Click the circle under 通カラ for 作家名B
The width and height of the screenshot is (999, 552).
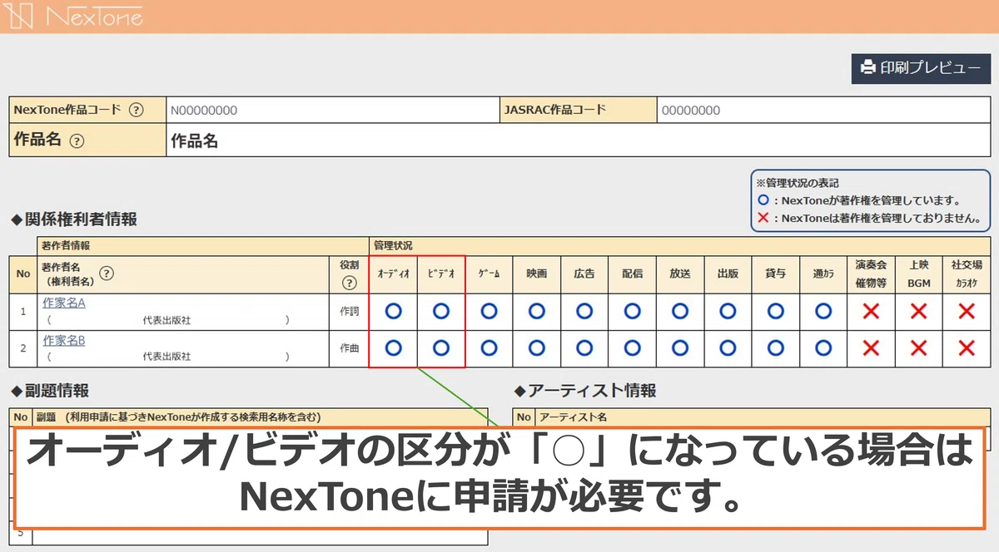823,348
